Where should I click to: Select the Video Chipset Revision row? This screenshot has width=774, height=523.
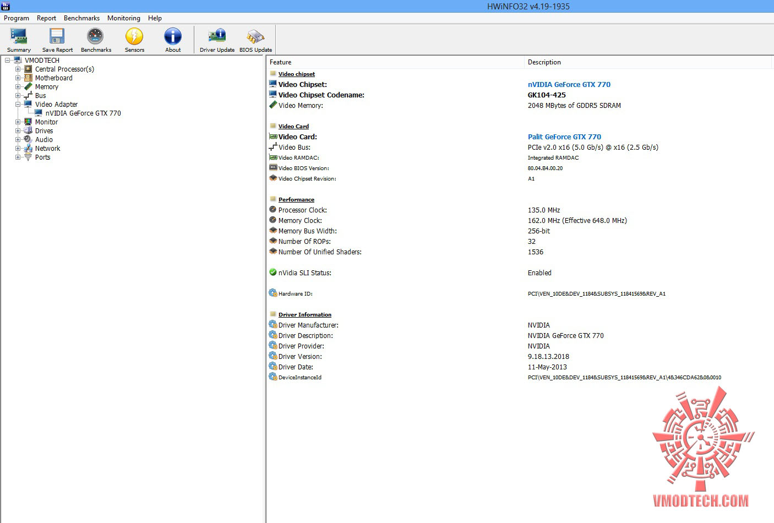click(520, 178)
